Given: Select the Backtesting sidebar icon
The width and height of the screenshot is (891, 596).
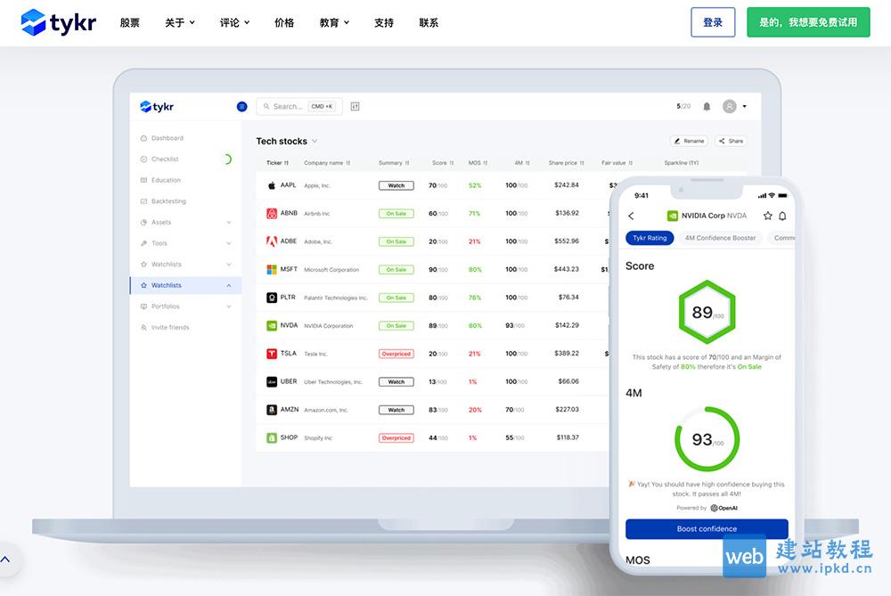Looking at the screenshot, I should click(x=143, y=200).
